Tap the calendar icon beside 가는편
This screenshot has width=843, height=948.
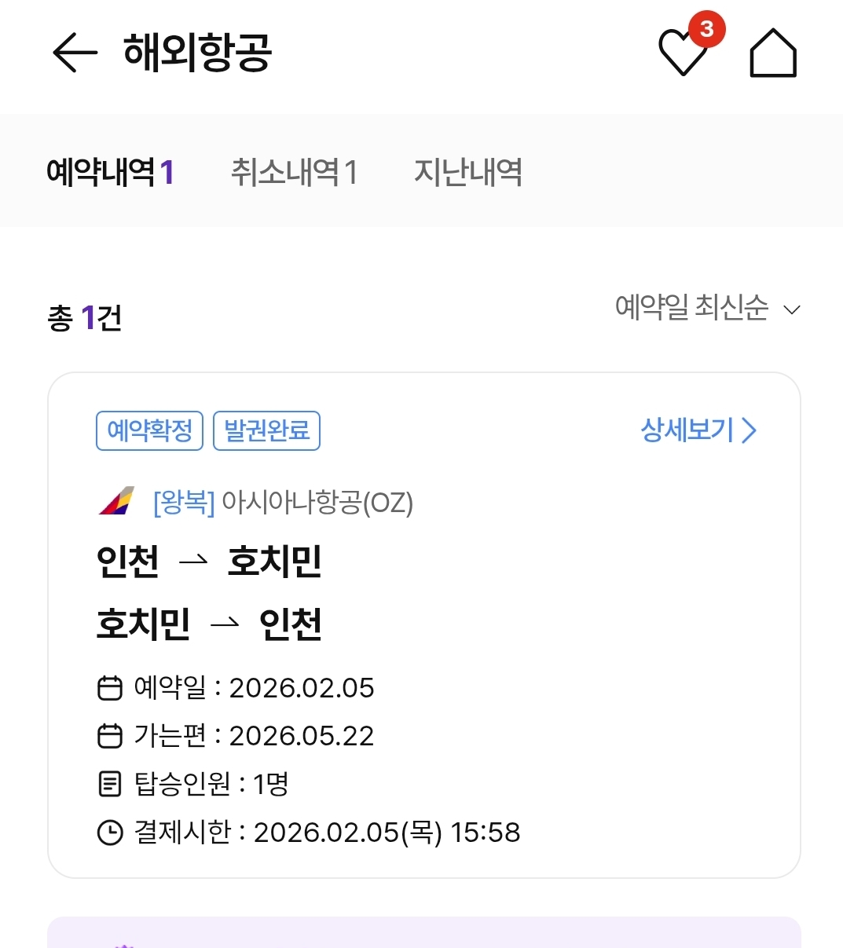pyautogui.click(x=110, y=736)
